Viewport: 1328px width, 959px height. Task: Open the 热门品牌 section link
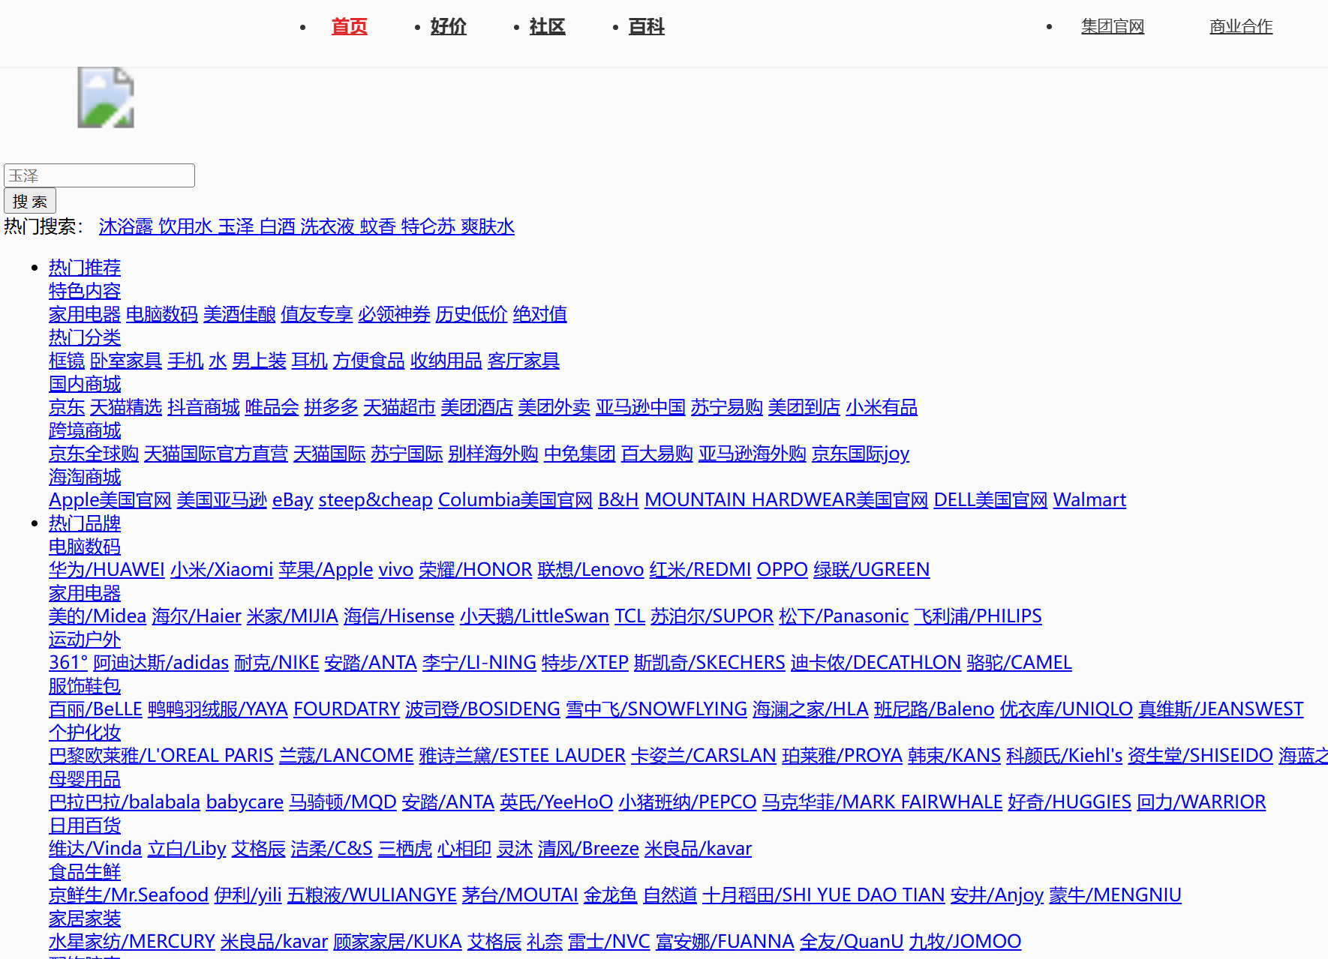click(85, 523)
